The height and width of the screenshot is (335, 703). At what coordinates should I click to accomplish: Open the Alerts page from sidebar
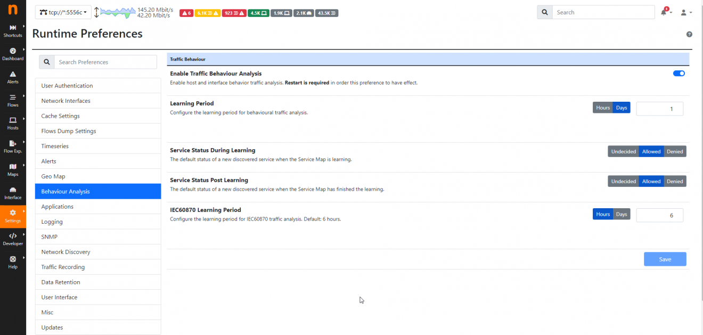tap(13, 77)
